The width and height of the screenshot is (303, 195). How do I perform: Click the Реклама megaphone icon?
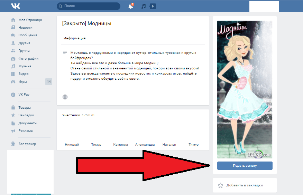pyautogui.click(x=13, y=131)
